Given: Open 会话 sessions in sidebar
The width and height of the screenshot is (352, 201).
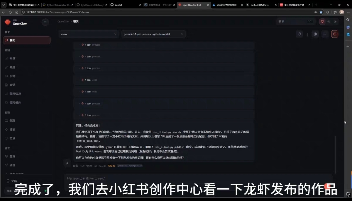Looking at the screenshot, I should coord(26,85).
